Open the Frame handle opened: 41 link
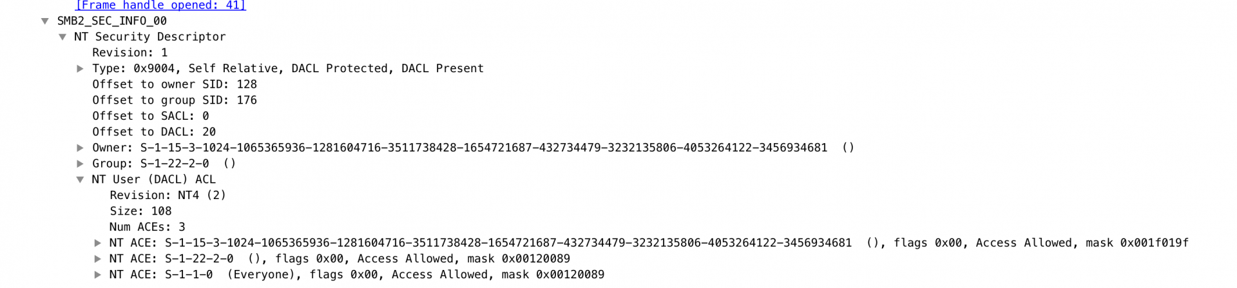Screen dimensions: 1237x288 (x=160, y=5)
